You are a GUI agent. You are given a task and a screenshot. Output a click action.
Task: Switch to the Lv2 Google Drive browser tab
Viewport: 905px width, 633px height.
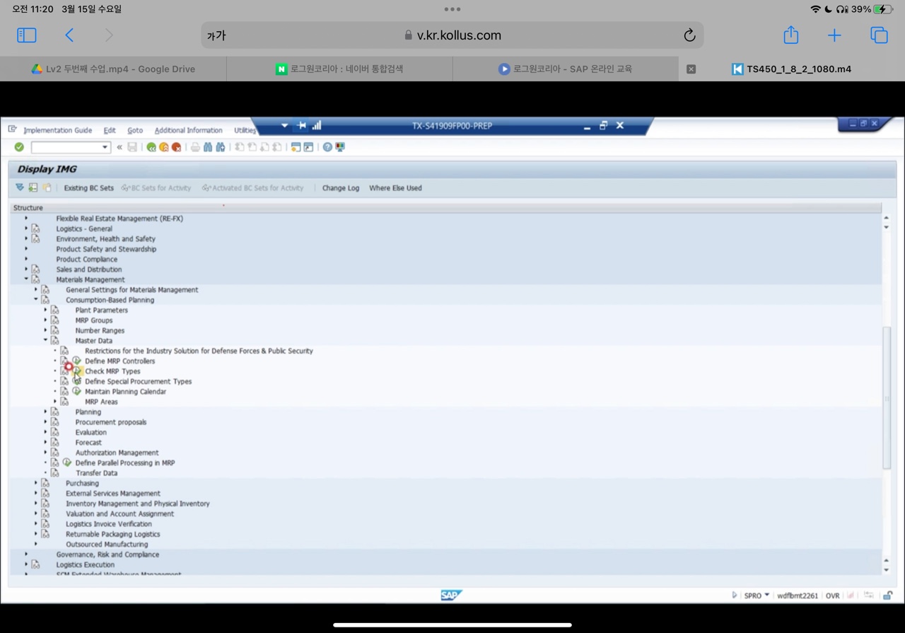[x=113, y=69]
